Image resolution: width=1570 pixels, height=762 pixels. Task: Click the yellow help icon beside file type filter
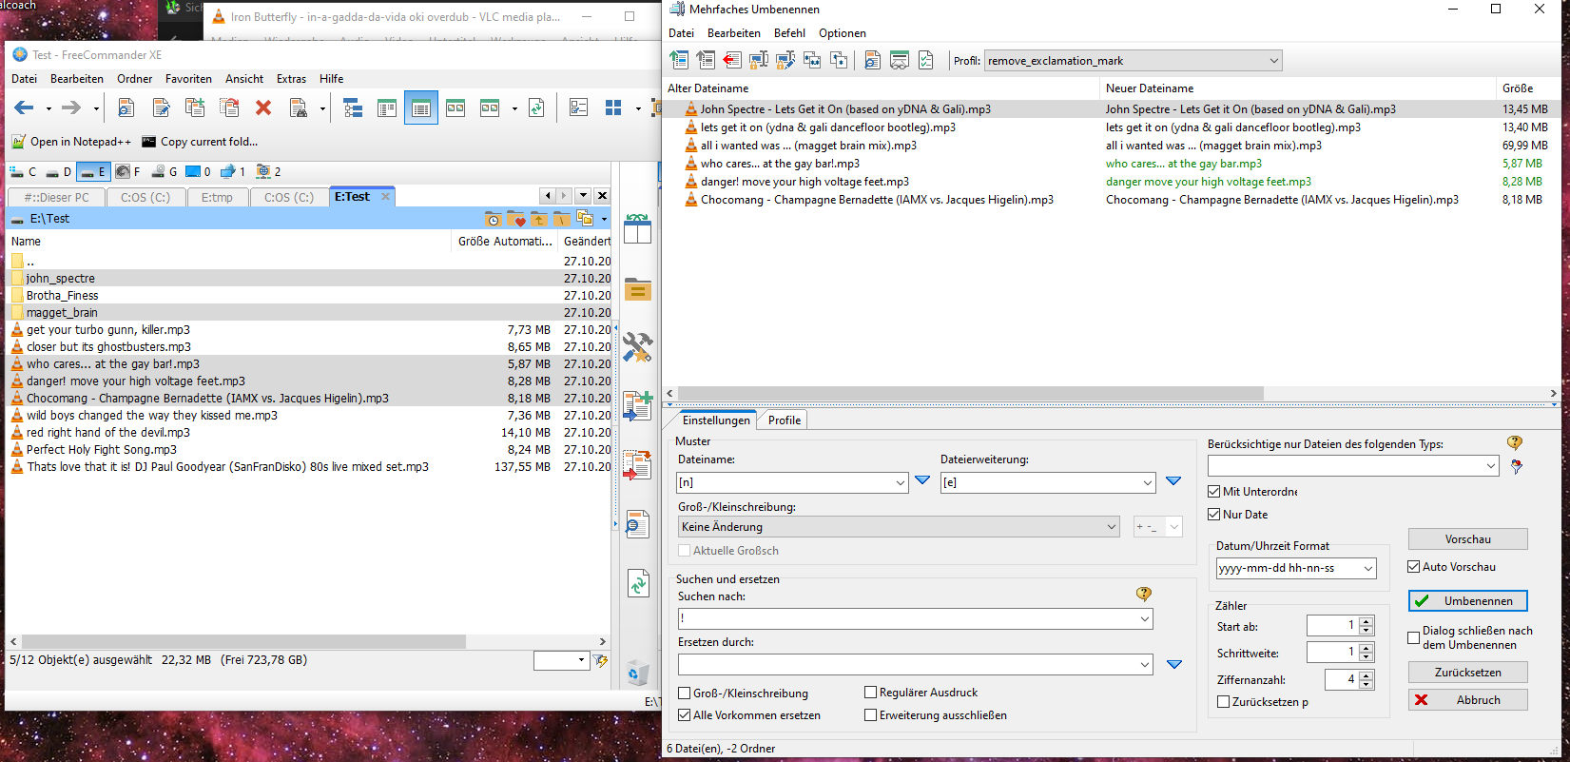point(1515,442)
